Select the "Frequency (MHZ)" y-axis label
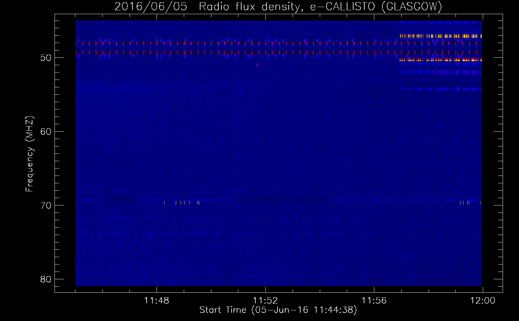 pyautogui.click(x=30, y=154)
